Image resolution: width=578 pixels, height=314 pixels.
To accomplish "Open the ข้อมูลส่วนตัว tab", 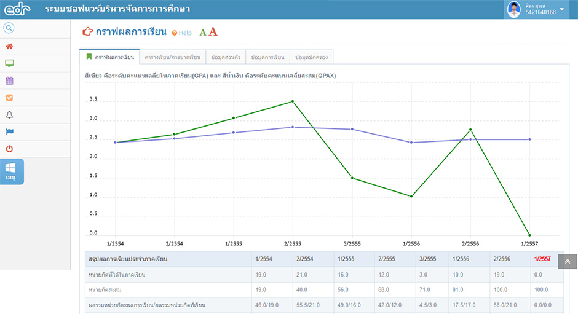I will [226, 57].
